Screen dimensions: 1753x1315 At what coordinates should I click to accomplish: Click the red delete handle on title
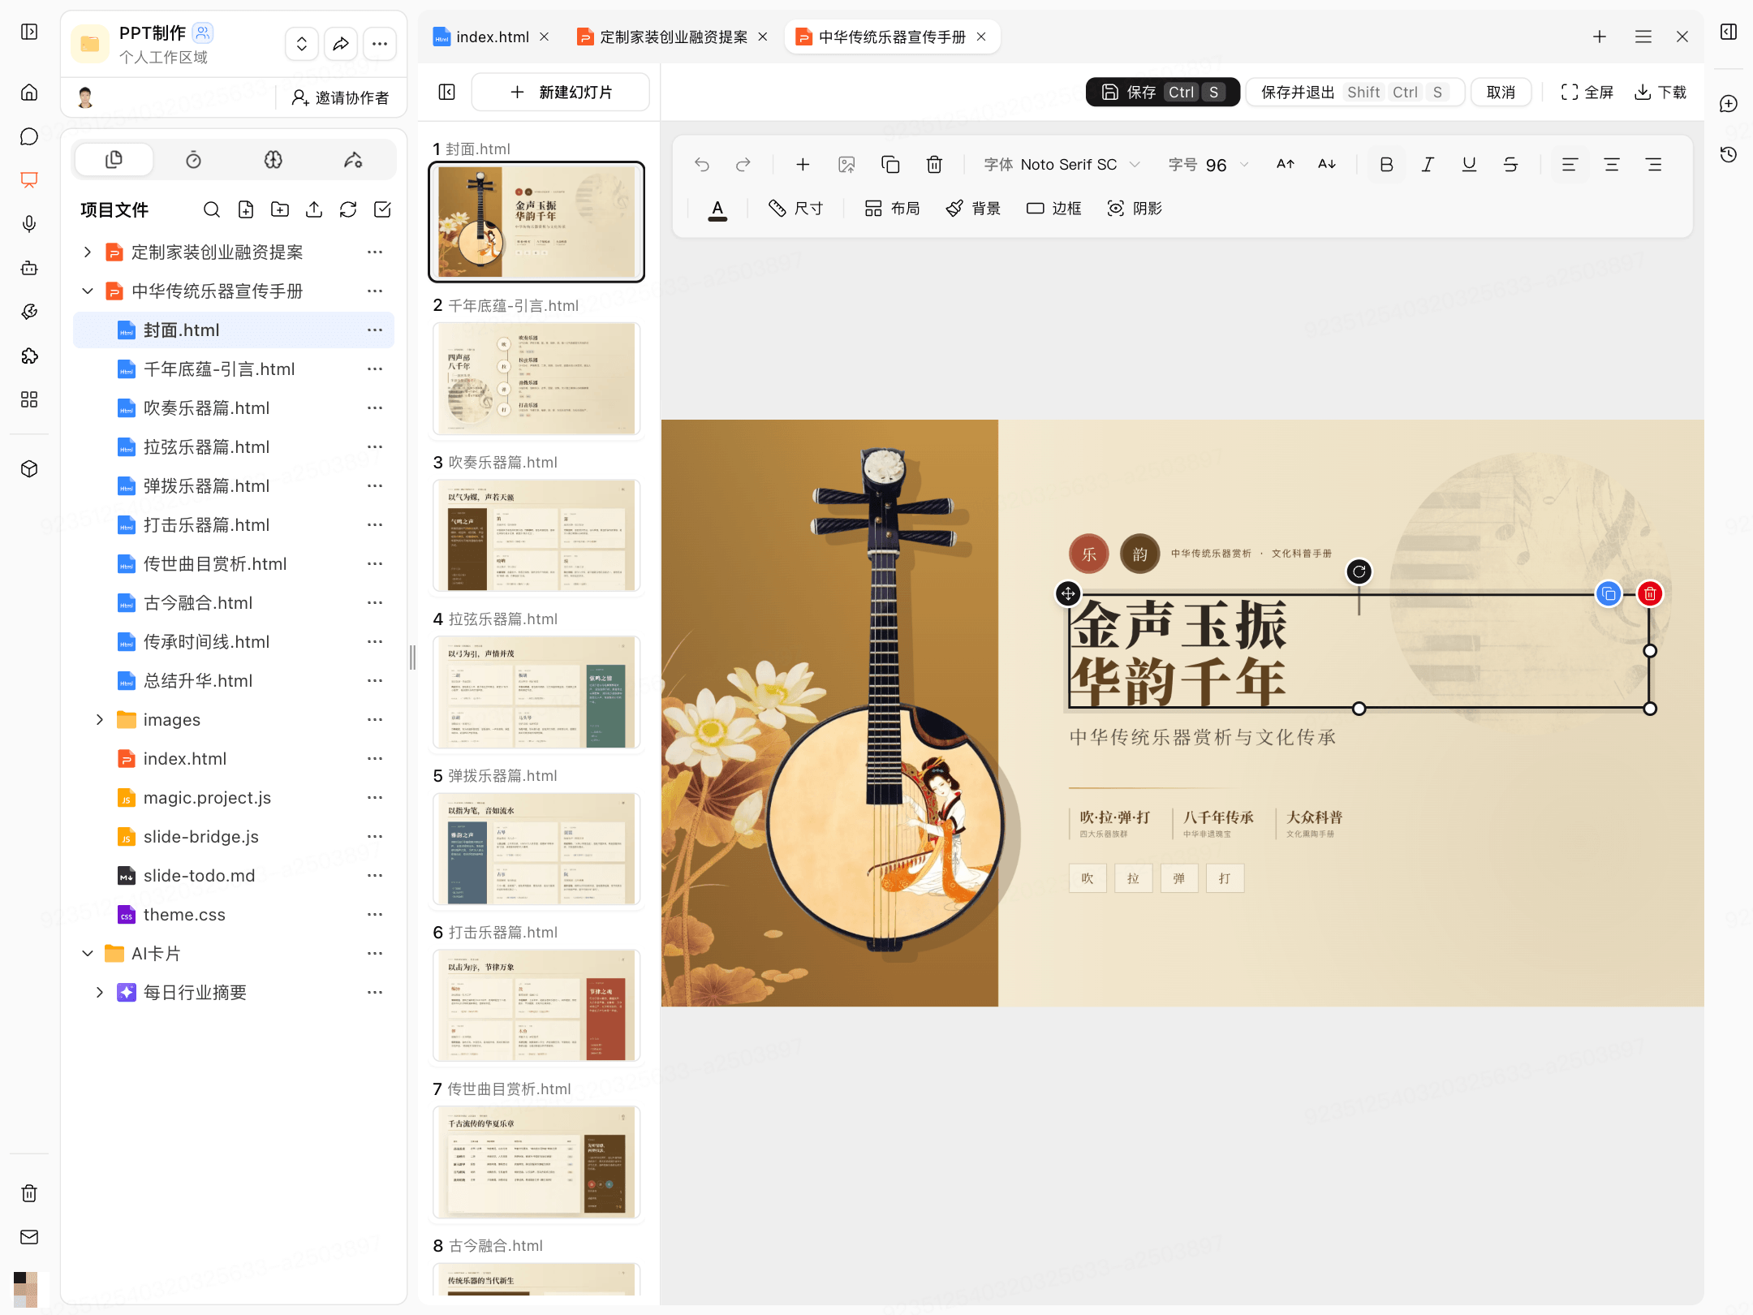click(1650, 593)
